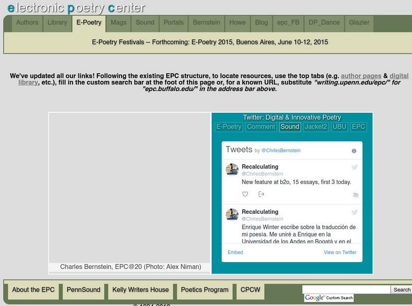Open the Howe tab
412x306 pixels.
click(237, 23)
